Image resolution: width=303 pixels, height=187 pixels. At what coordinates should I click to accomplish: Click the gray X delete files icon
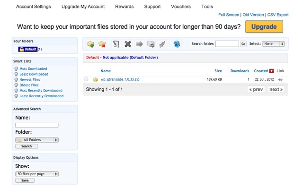[128, 44]
